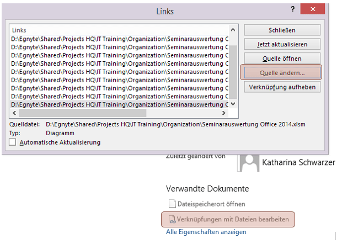This screenshot has width=337, height=244.
Task: Break link with Verknüpfung aufheben
Action: pyautogui.click(x=282, y=87)
